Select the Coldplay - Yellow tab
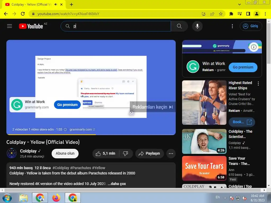 [x=34, y=4]
